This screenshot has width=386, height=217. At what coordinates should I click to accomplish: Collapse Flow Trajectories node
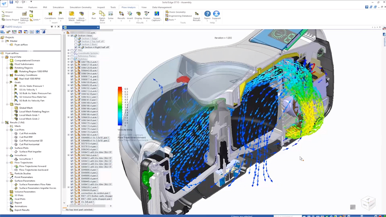7,163
